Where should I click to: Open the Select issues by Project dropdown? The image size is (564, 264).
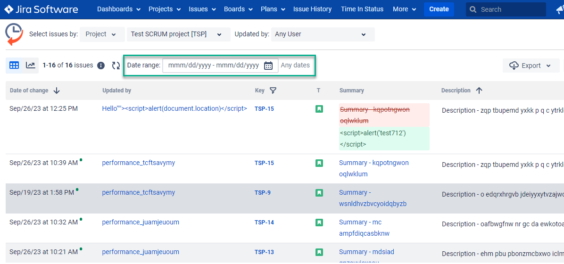pyautogui.click(x=101, y=34)
